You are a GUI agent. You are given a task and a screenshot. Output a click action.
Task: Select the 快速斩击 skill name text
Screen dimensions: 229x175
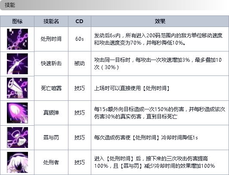pyautogui.click(x=51, y=63)
